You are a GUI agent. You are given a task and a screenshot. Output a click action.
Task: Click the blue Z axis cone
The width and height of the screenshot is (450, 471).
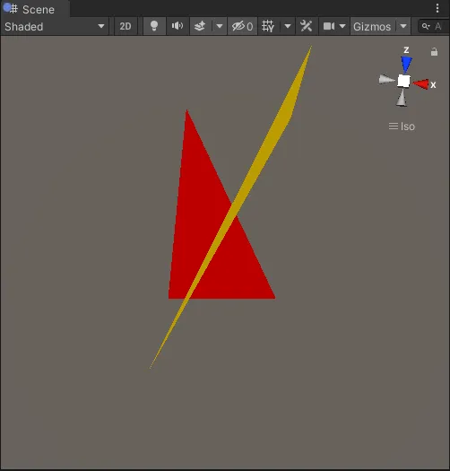click(406, 65)
